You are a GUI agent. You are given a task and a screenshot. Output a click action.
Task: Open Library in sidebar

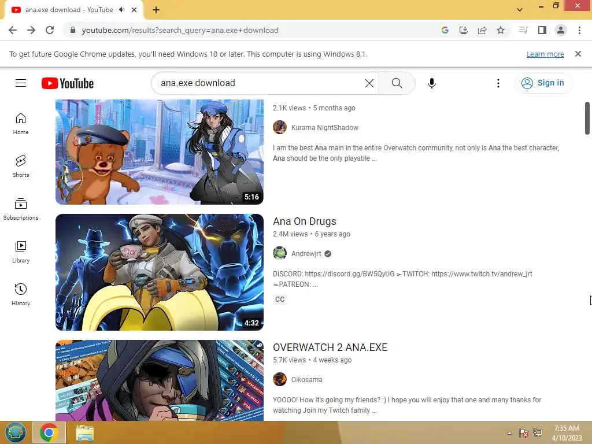coord(21,252)
